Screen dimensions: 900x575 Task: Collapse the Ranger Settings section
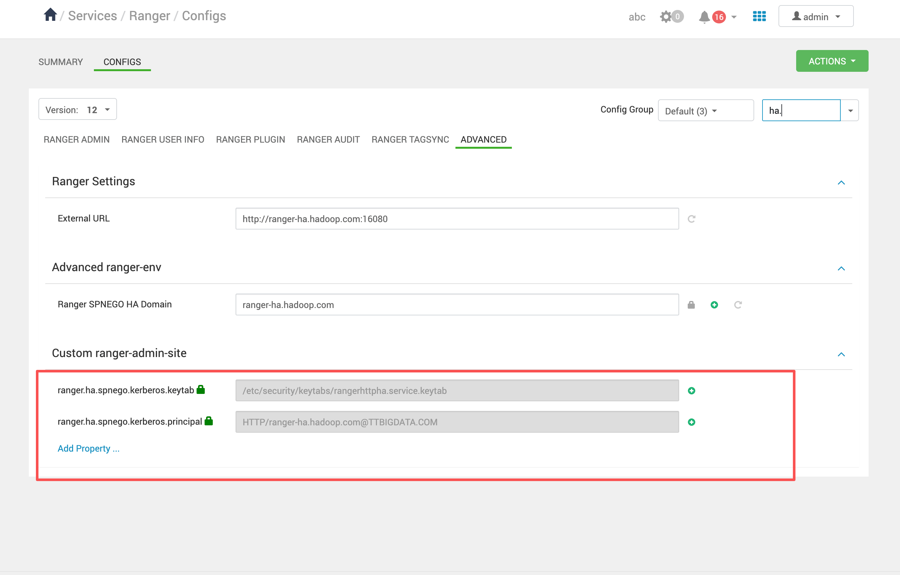point(841,183)
